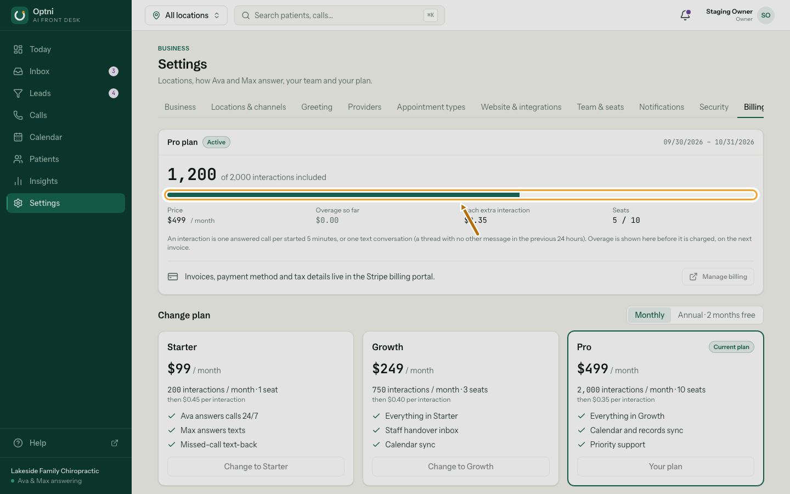
Task: Focus the Search patients, calls field
Action: click(340, 15)
